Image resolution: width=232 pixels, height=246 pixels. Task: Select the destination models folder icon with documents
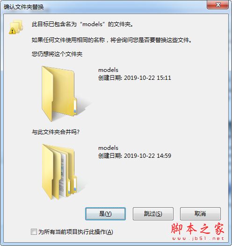[60, 172]
